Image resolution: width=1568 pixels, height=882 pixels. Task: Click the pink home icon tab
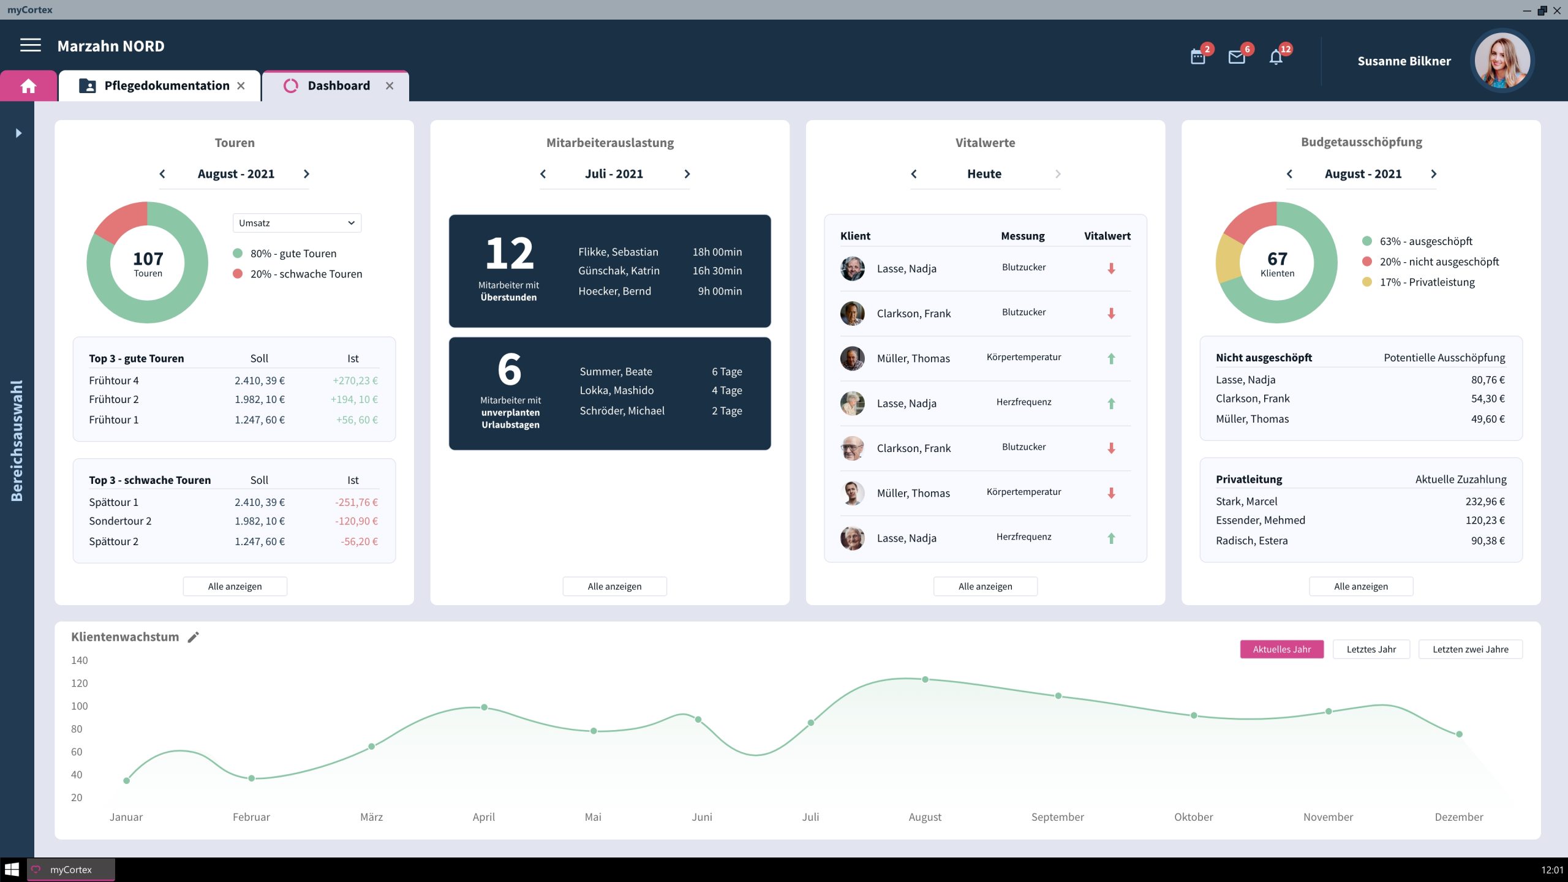[28, 86]
